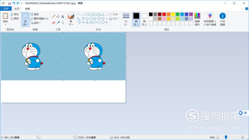Pick the red color swatch

(x=164, y=14)
